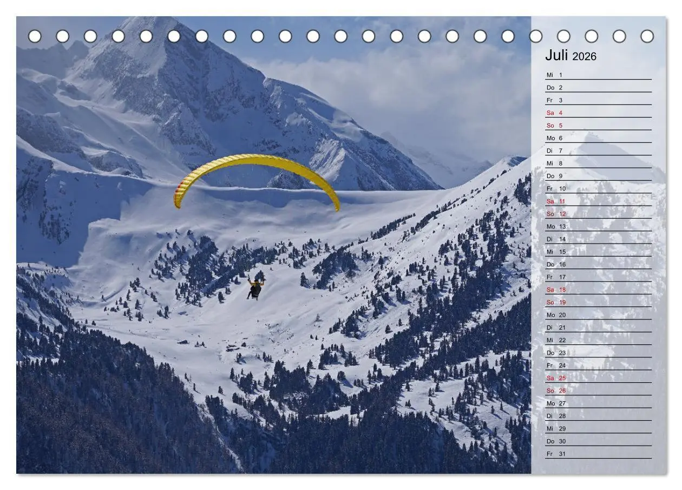The height and width of the screenshot is (490, 682).
Task: Select the red 'Sa 18' row
Action: (x=598, y=290)
